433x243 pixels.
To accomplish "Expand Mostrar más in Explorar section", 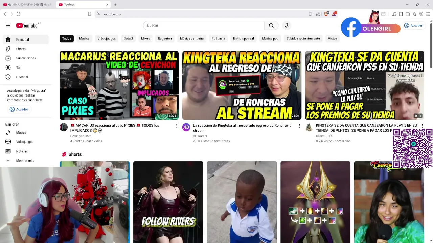I will (x=26, y=161).
